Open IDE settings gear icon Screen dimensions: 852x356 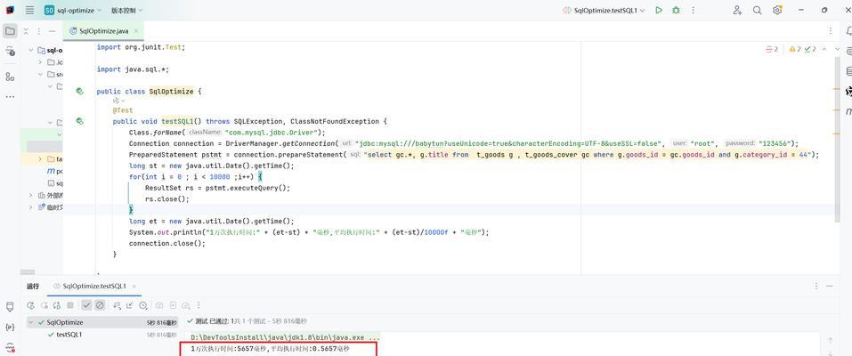coord(777,10)
